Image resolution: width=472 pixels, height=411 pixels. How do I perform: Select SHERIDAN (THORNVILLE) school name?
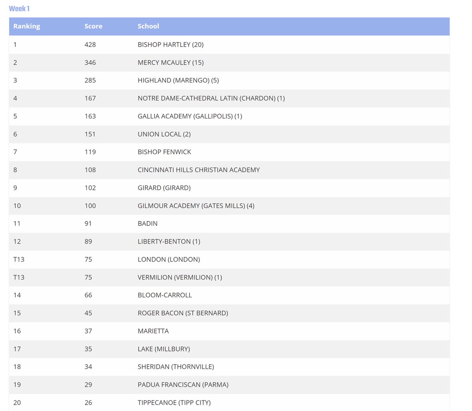tap(176, 367)
